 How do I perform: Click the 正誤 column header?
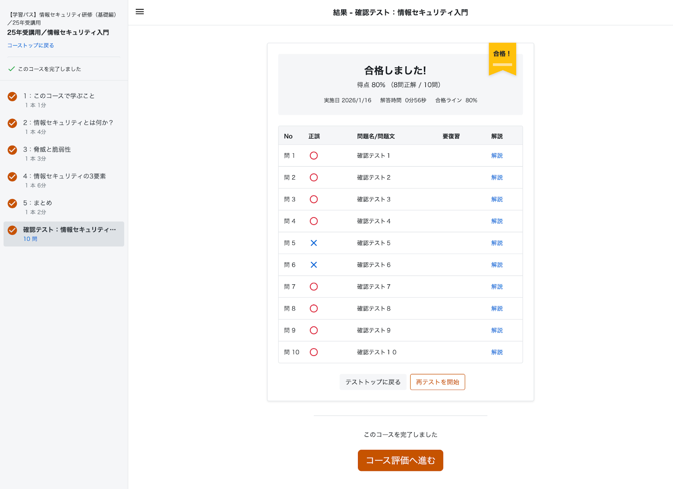[314, 136]
